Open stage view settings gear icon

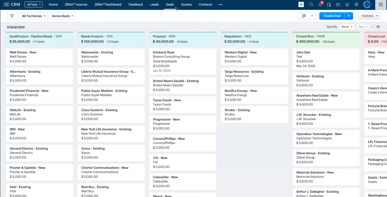tap(378, 27)
